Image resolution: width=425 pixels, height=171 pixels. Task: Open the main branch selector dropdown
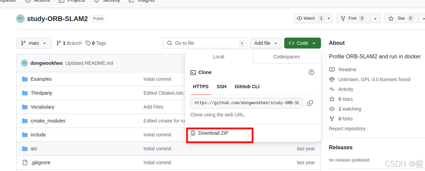pyautogui.click(x=34, y=43)
